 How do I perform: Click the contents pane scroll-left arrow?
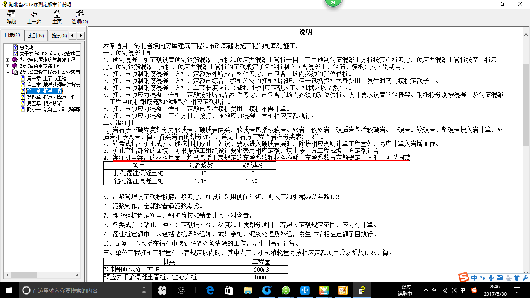pyautogui.click(x=7, y=275)
